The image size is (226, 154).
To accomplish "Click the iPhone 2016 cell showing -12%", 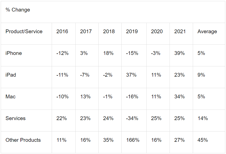I will pos(62,53).
